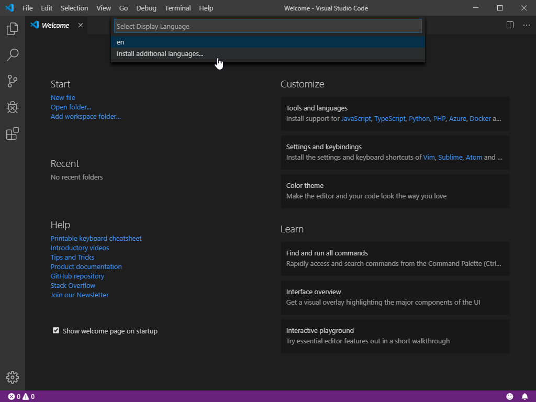Open the Manage gear menu

pyautogui.click(x=13, y=377)
